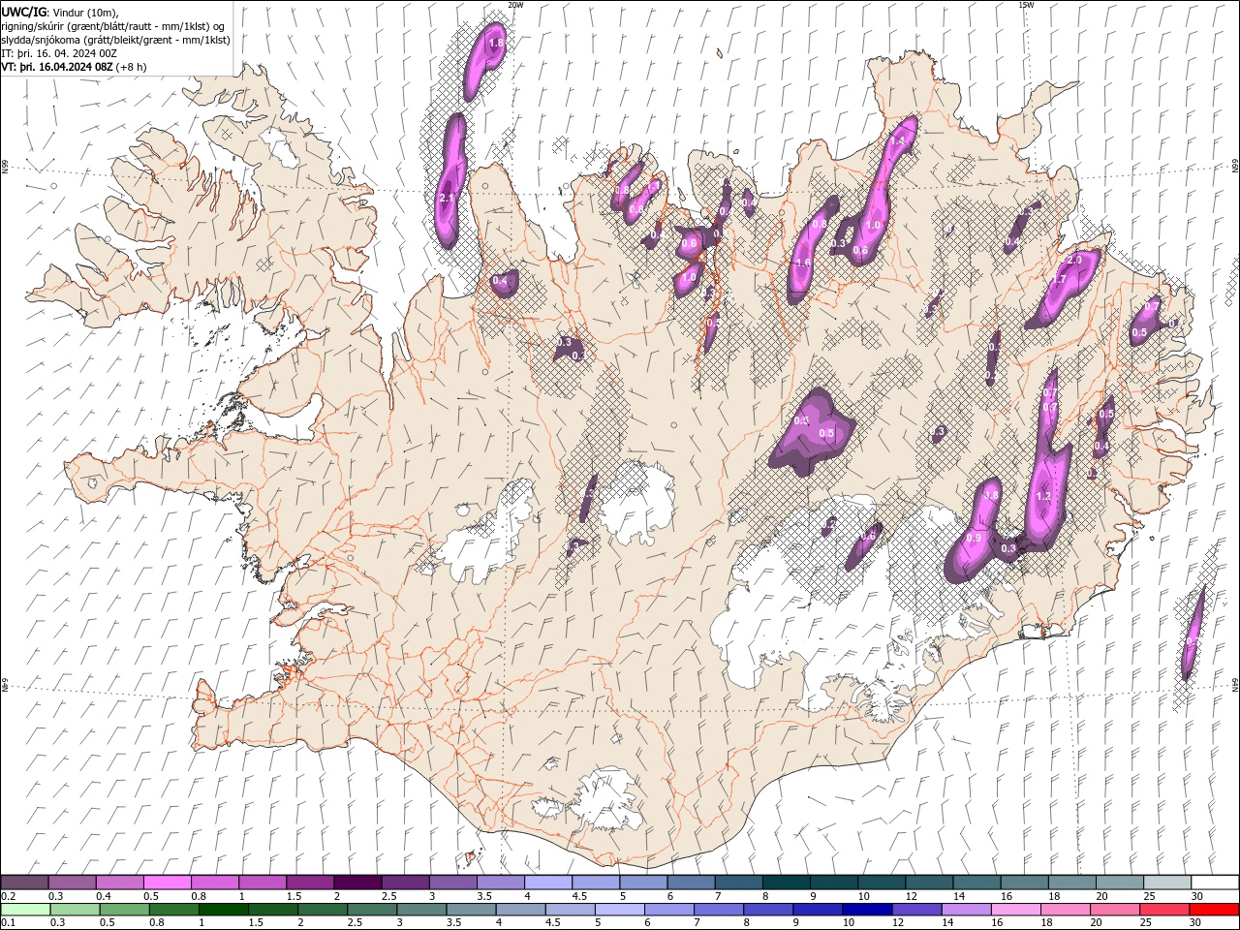Click the lightest green rain swatch labeled 0.1
The image size is (1240, 930).
(25, 910)
